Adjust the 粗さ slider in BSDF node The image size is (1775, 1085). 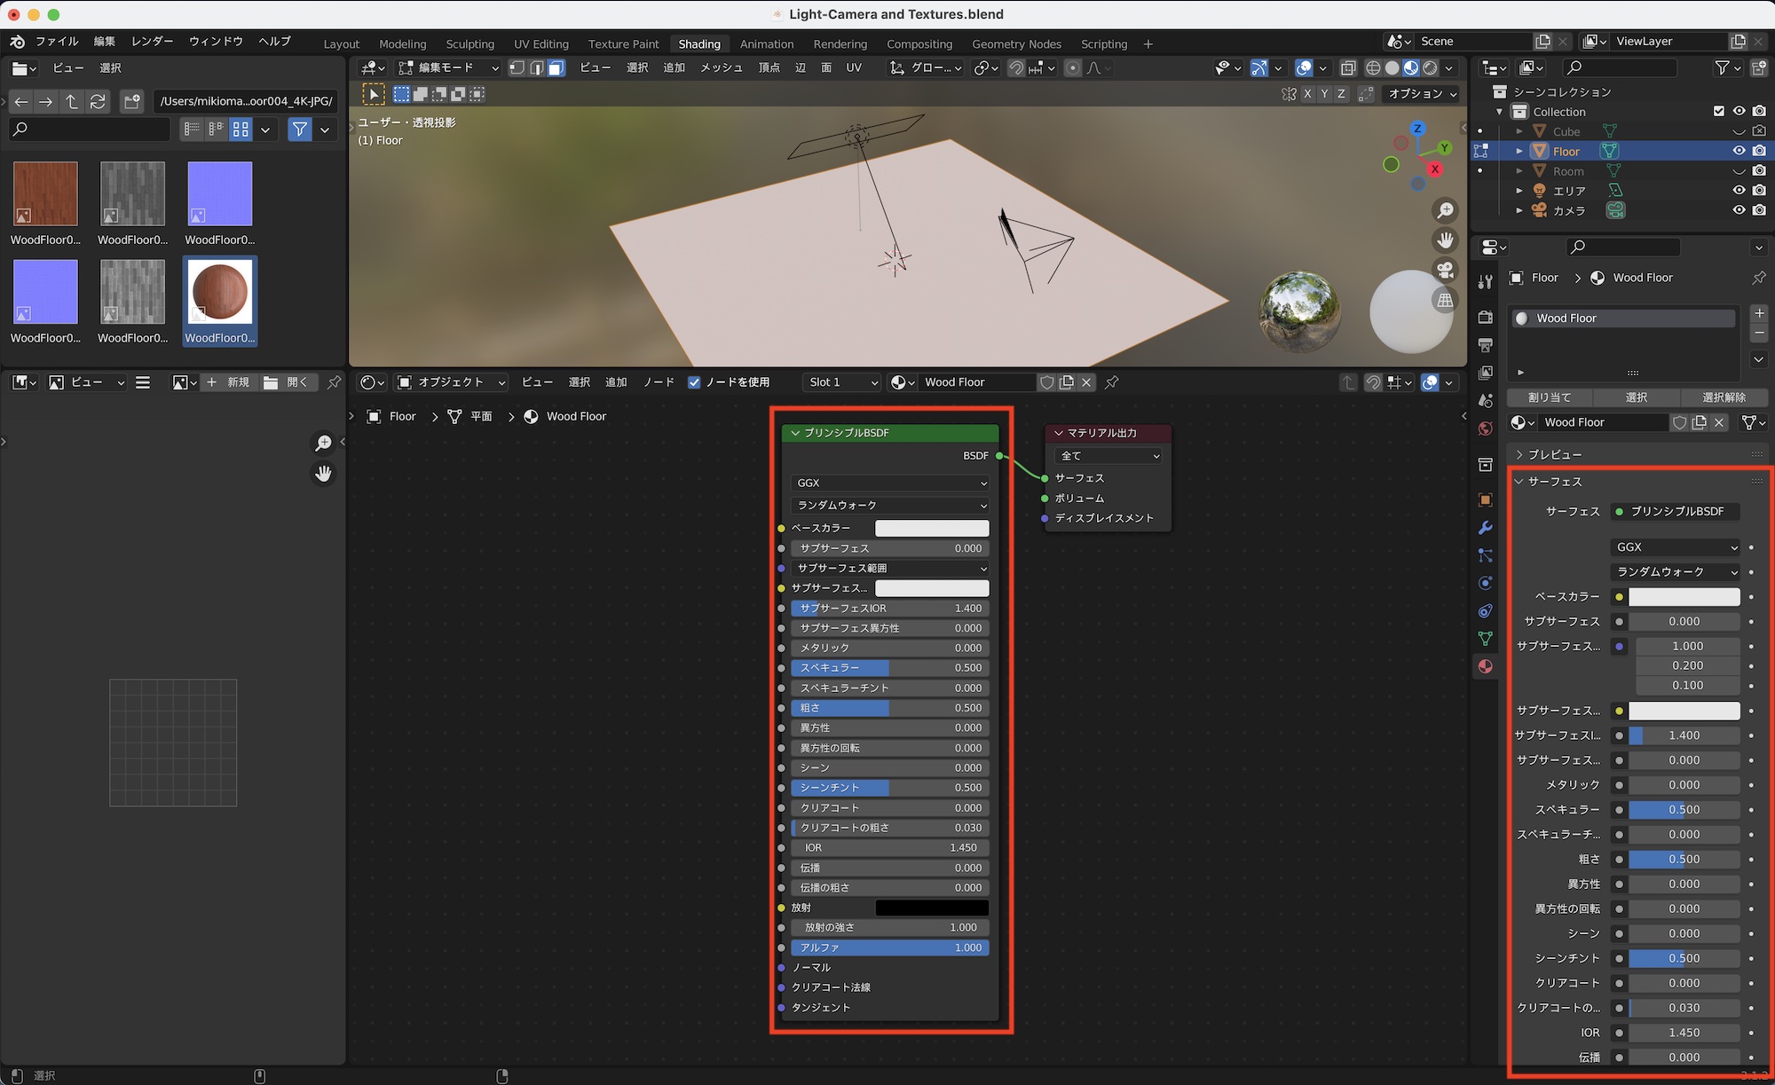pyautogui.click(x=890, y=708)
